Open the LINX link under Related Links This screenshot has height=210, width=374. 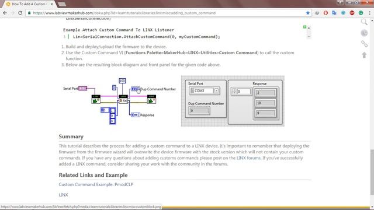[63, 195]
